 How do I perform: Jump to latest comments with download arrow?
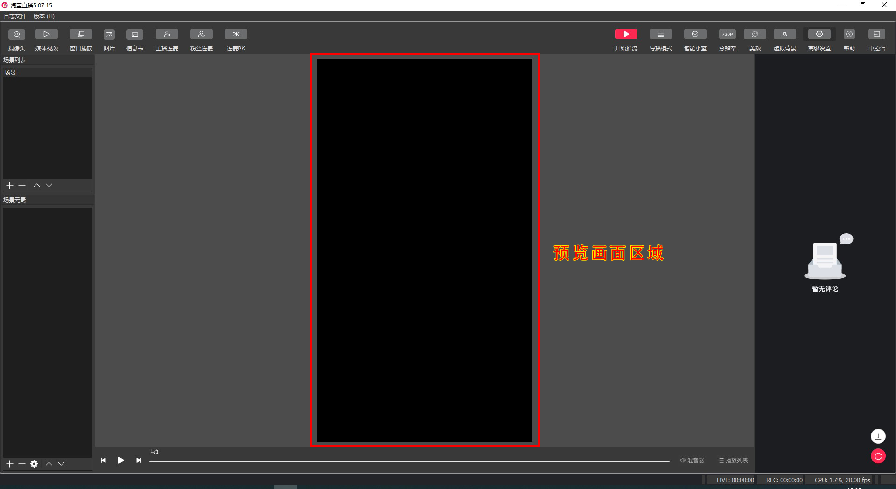pos(878,436)
